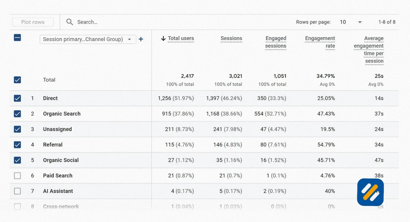Add a dimension with the plus icon
This screenshot has height=222, width=410.
tap(141, 39)
